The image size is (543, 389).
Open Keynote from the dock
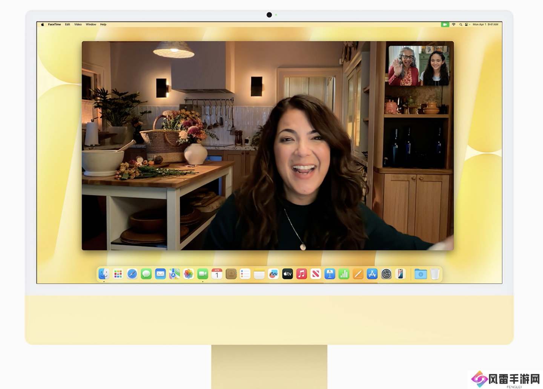pos(330,274)
